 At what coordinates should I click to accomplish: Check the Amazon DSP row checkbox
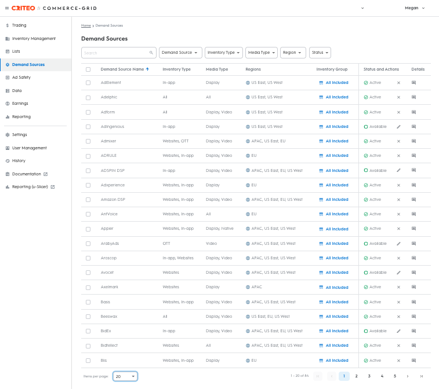(88, 200)
